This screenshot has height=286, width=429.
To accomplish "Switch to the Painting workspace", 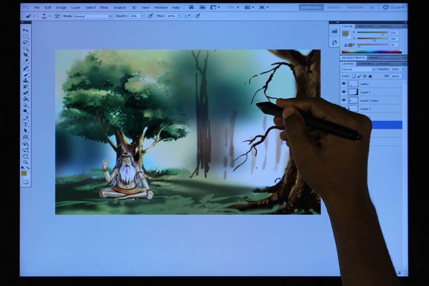I will coord(355,8).
